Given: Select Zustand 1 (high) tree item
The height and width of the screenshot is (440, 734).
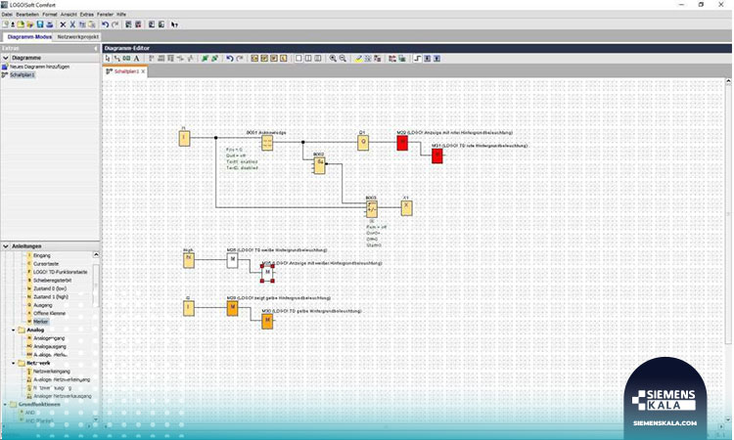Looking at the screenshot, I should pyautogui.click(x=51, y=297).
